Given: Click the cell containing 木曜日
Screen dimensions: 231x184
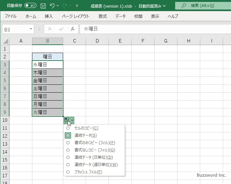Looking at the screenshot, I should tap(48, 72).
